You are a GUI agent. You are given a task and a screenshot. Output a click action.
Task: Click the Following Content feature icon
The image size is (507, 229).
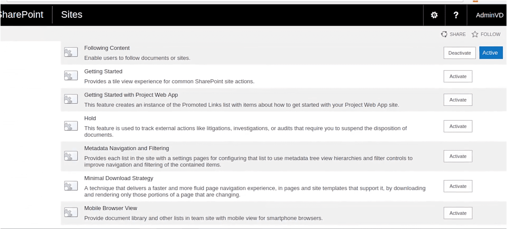(71, 52)
